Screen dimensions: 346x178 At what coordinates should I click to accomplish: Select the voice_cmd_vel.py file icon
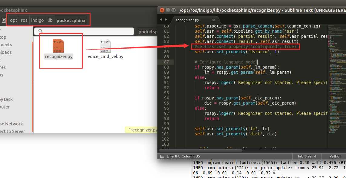tap(105, 46)
